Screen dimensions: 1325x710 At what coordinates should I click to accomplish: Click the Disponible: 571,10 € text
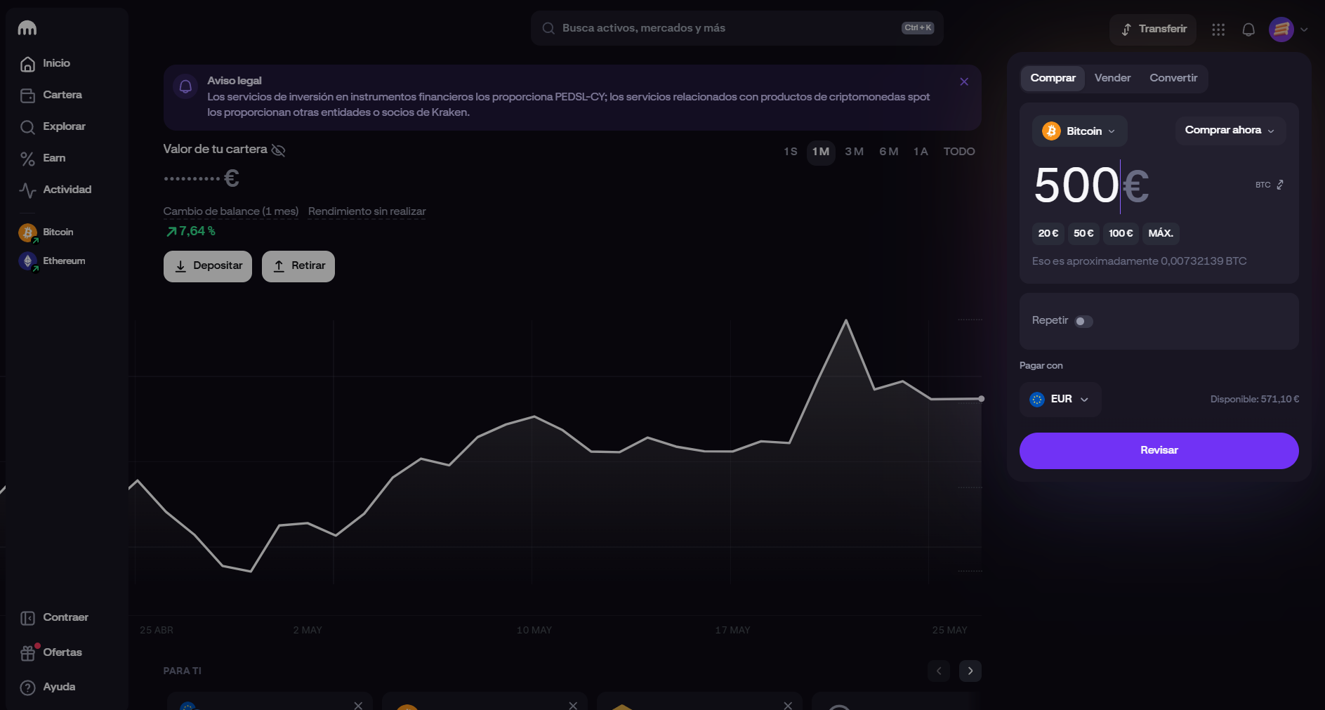point(1254,399)
